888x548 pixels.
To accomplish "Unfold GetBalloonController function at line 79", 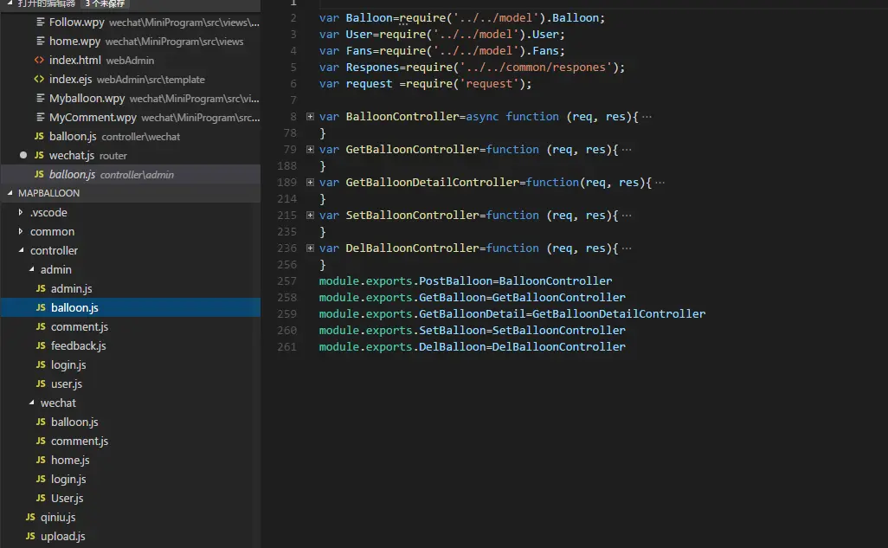I will click(x=310, y=150).
